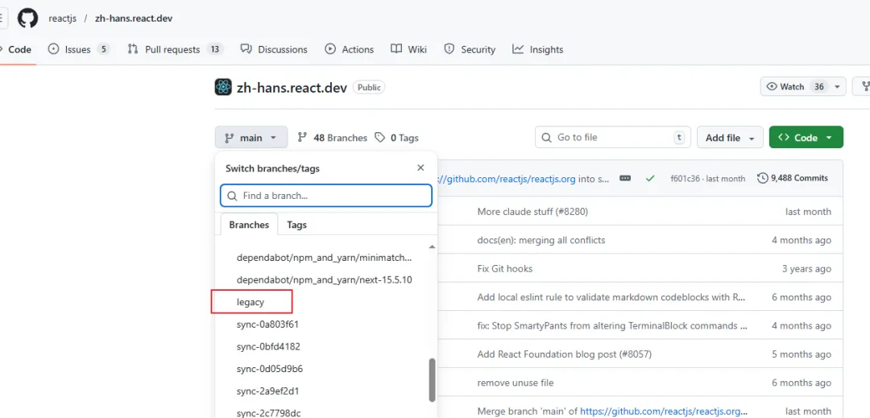The image size is (870, 418).
Task: Click the Watch count 36
Action: point(819,86)
